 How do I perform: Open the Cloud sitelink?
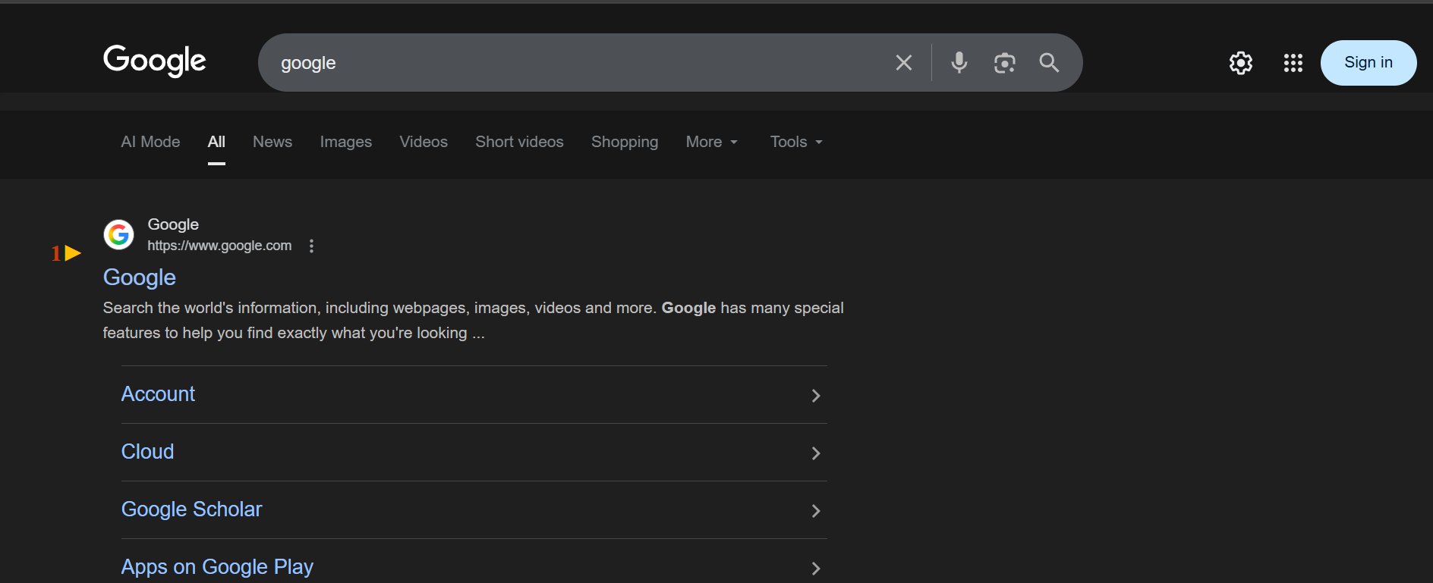pos(147,452)
